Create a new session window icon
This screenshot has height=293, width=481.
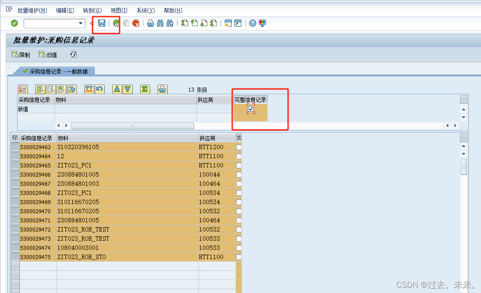pos(228,23)
